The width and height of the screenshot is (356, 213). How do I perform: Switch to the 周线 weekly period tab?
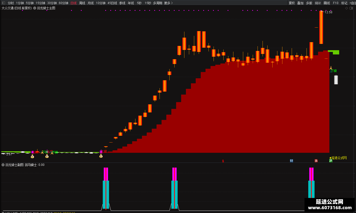[82, 3]
